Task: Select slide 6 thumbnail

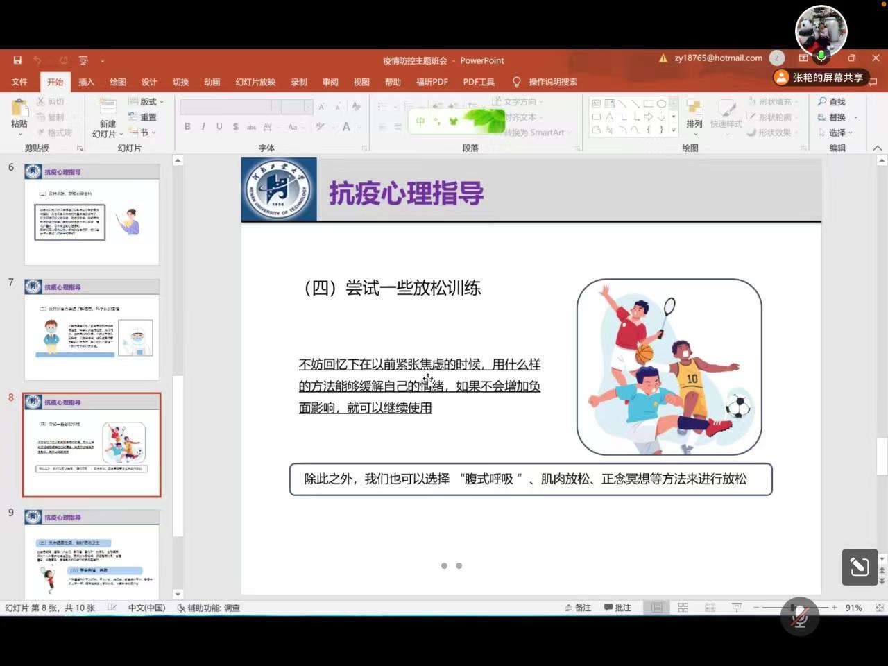Action: coord(92,214)
